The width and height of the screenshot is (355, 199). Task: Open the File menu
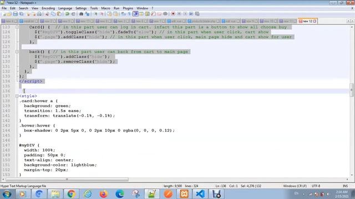[x=4, y=8]
